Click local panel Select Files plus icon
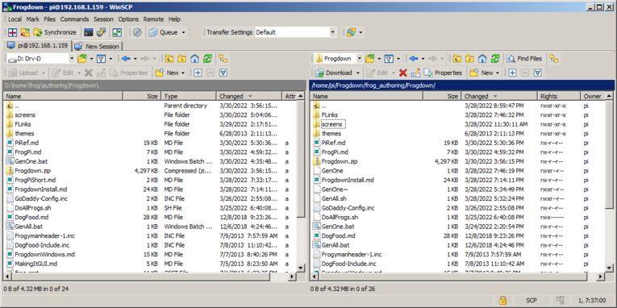 [198, 73]
